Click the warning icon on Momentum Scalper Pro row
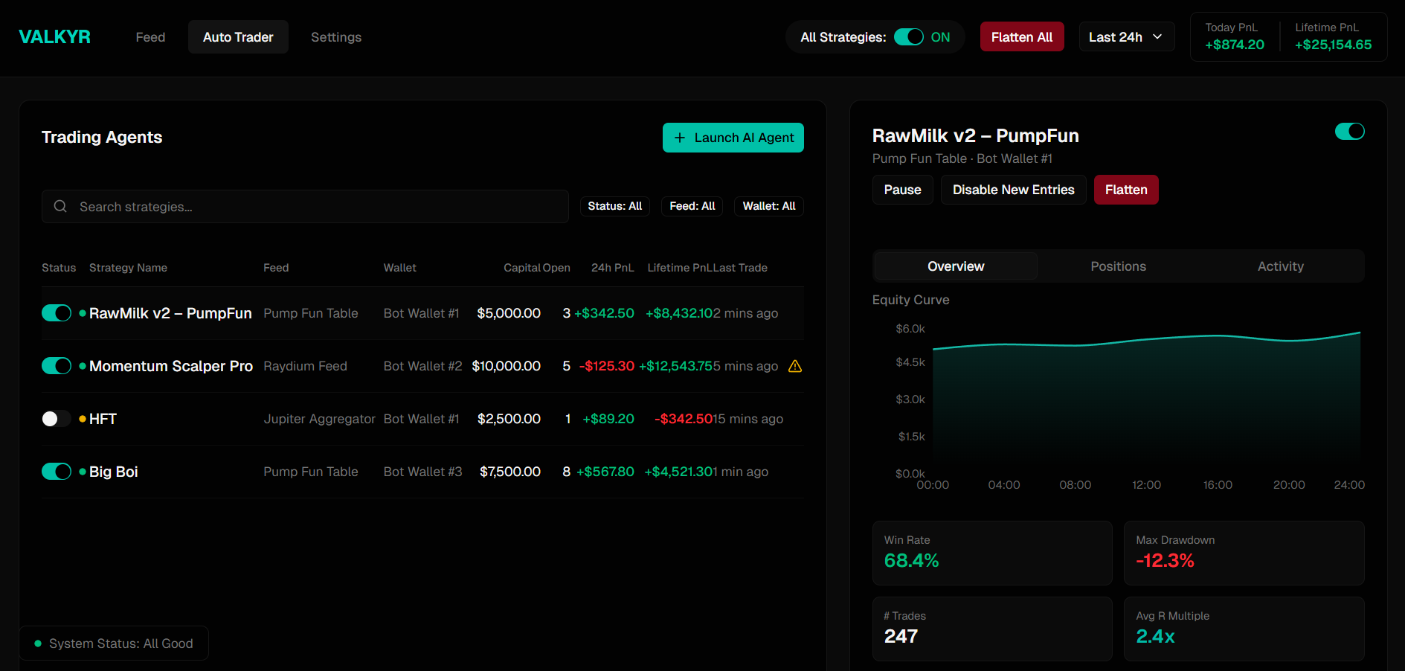Image resolution: width=1405 pixels, height=671 pixels. [795, 366]
